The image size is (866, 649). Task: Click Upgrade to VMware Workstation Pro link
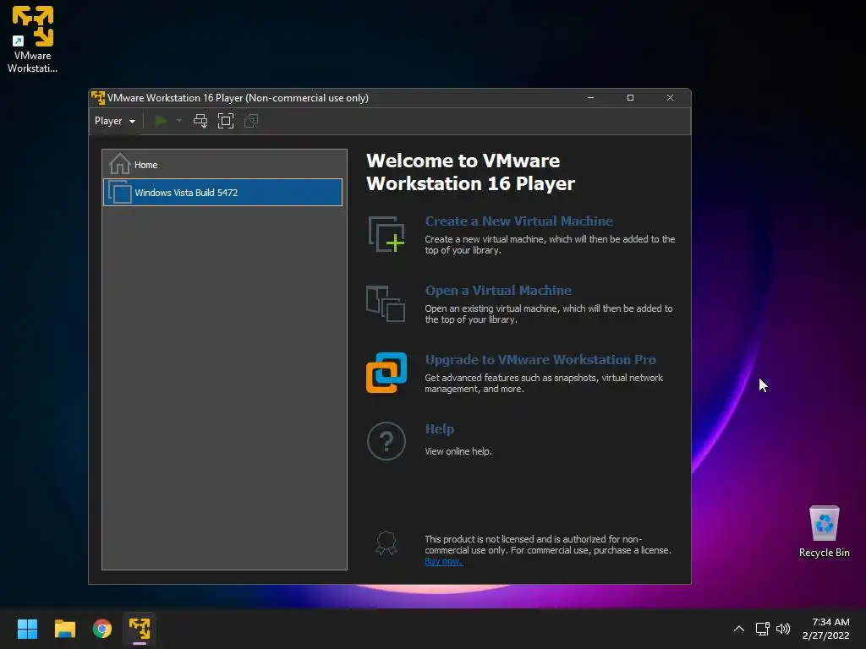[540, 360]
